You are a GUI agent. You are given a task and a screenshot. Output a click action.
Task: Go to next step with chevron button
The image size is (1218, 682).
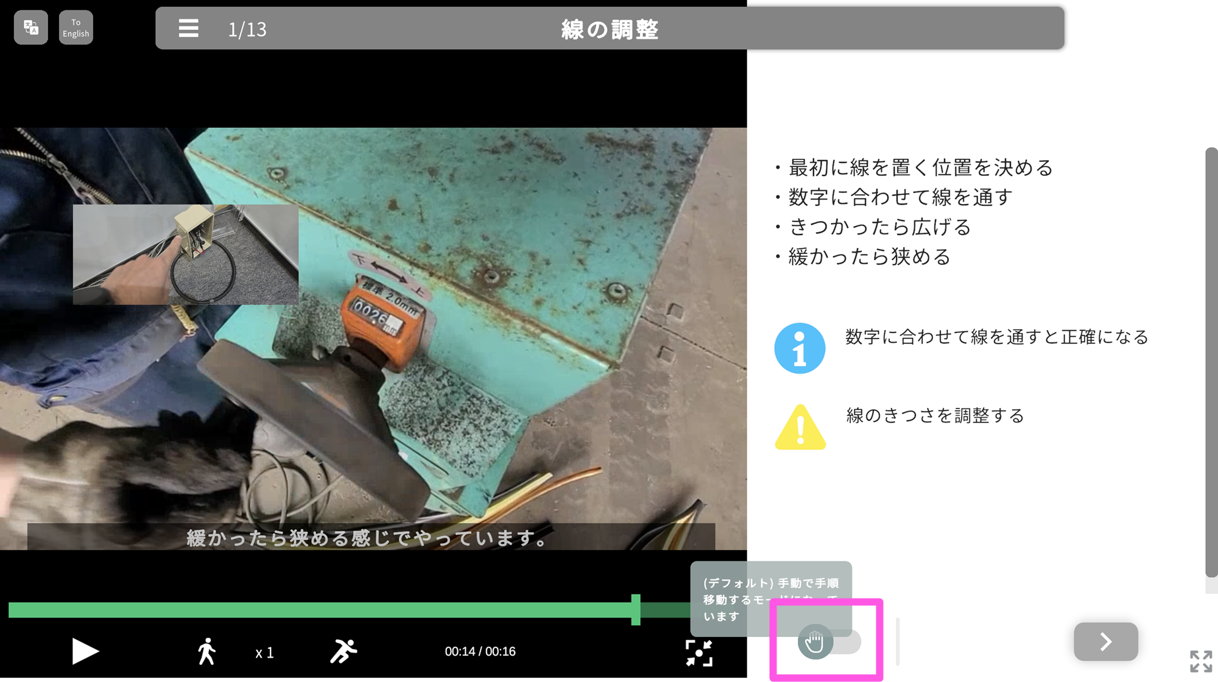[1105, 641]
